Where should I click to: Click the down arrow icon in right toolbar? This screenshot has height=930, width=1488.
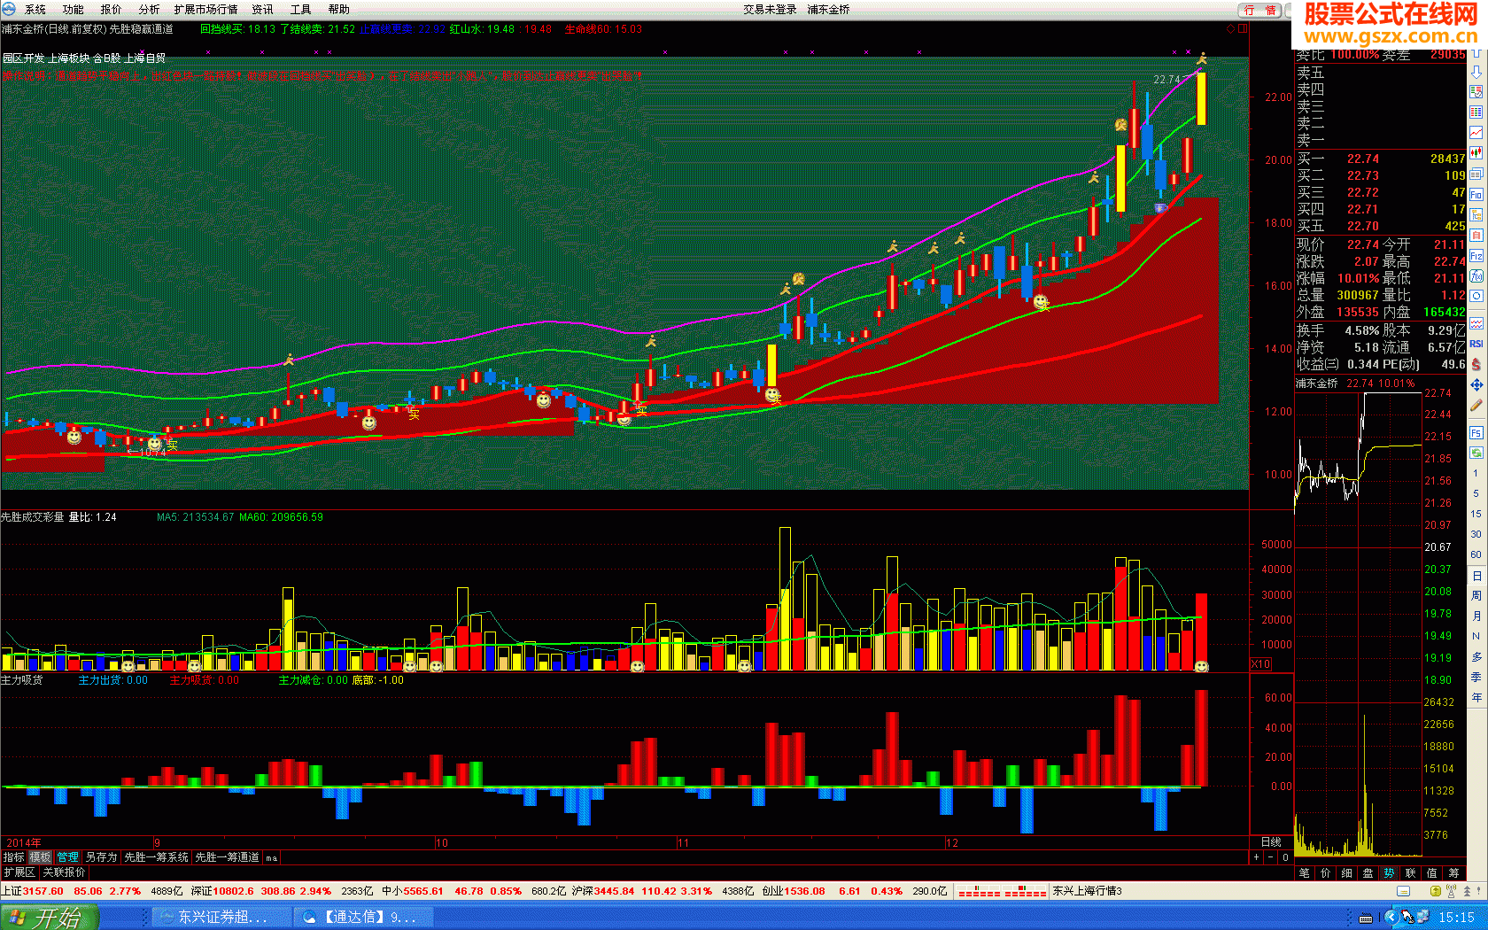coord(1476,72)
